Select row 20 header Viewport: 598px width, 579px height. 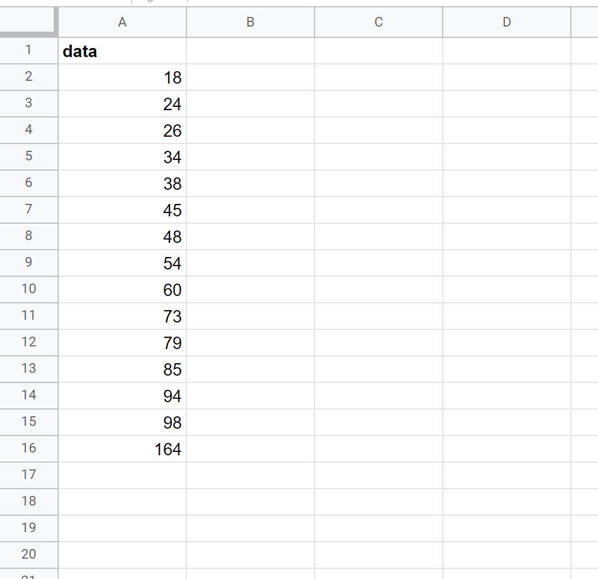click(x=29, y=555)
